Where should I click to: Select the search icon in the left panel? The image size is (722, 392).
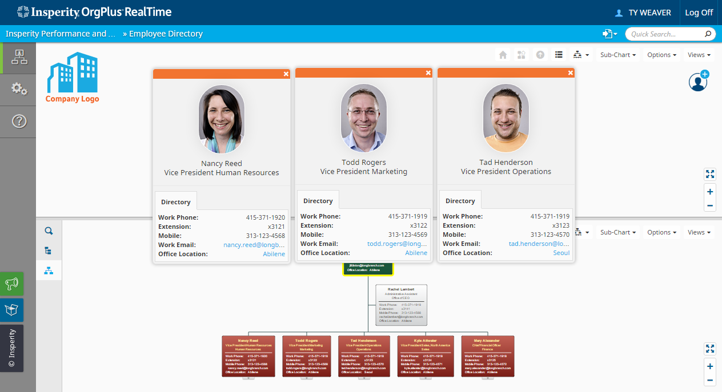pyautogui.click(x=49, y=231)
